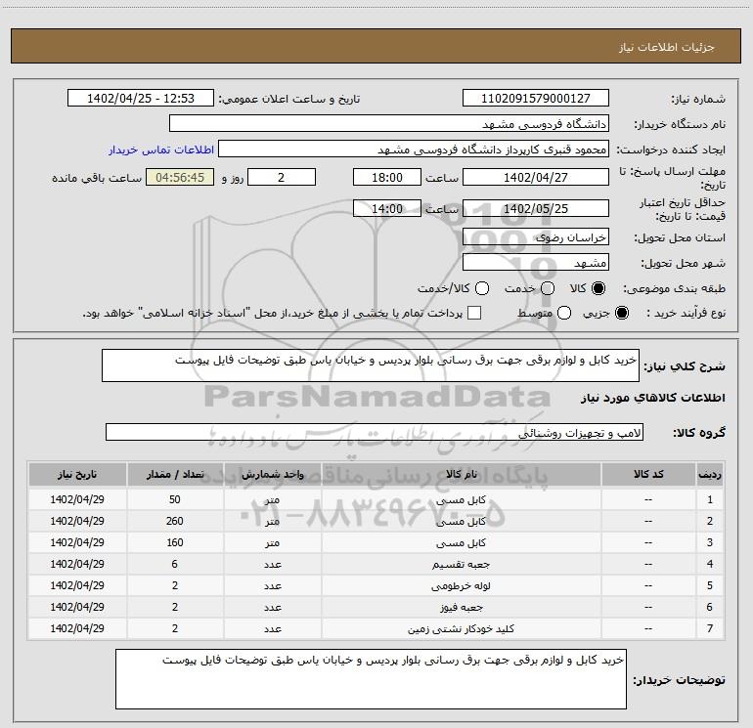Click the deadline time field 18:00
The width and height of the screenshot is (753, 728).
(x=387, y=177)
